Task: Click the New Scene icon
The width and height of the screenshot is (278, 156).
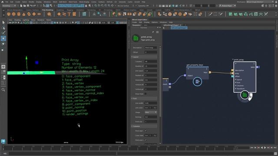Action: point(21,6)
